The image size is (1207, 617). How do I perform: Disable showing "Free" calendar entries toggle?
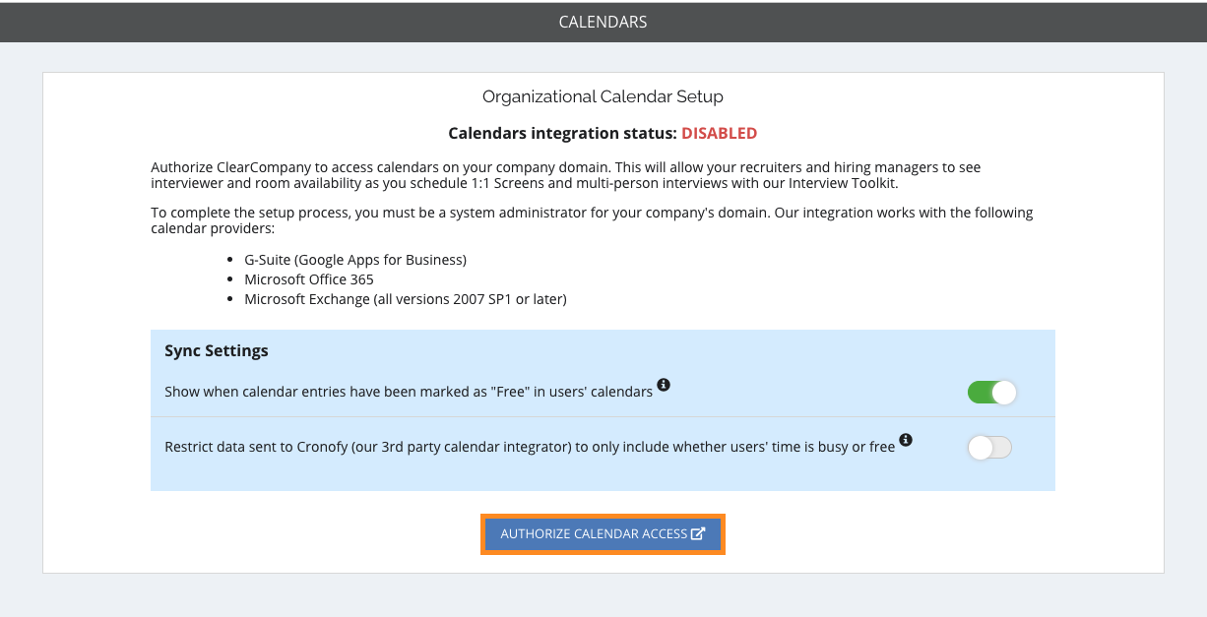(x=990, y=393)
